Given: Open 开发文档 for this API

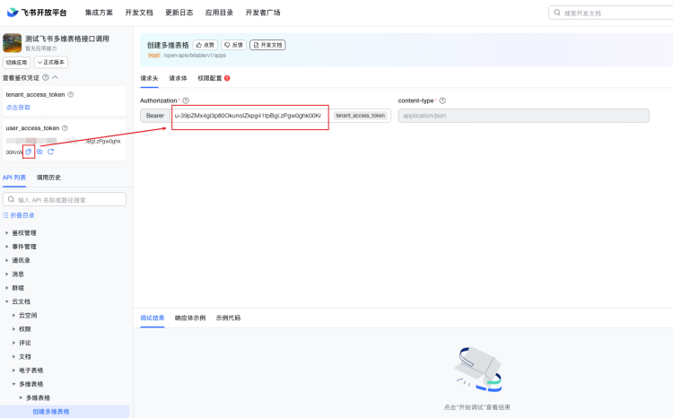Looking at the screenshot, I should coord(267,45).
